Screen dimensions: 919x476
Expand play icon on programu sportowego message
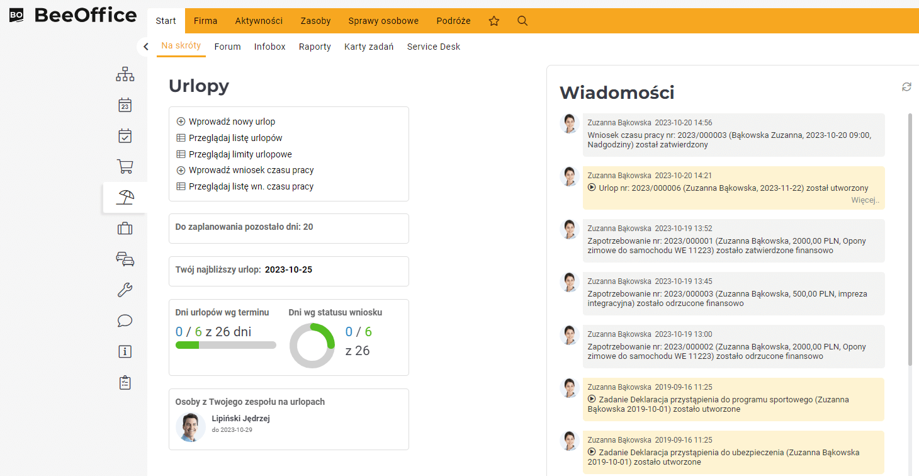[x=592, y=399]
